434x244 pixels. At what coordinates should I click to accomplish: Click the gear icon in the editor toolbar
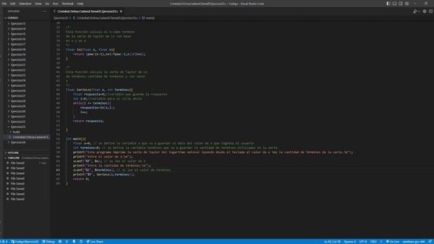click(425, 12)
